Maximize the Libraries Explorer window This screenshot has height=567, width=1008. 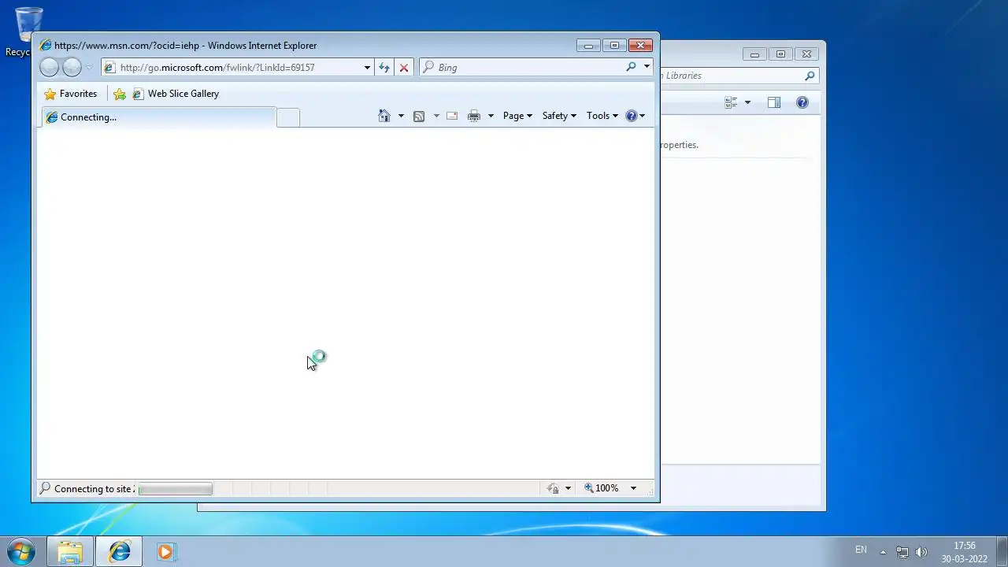click(x=780, y=54)
